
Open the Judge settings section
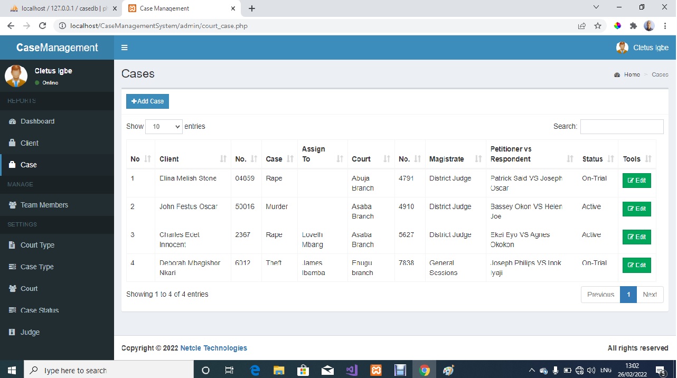[30, 332]
